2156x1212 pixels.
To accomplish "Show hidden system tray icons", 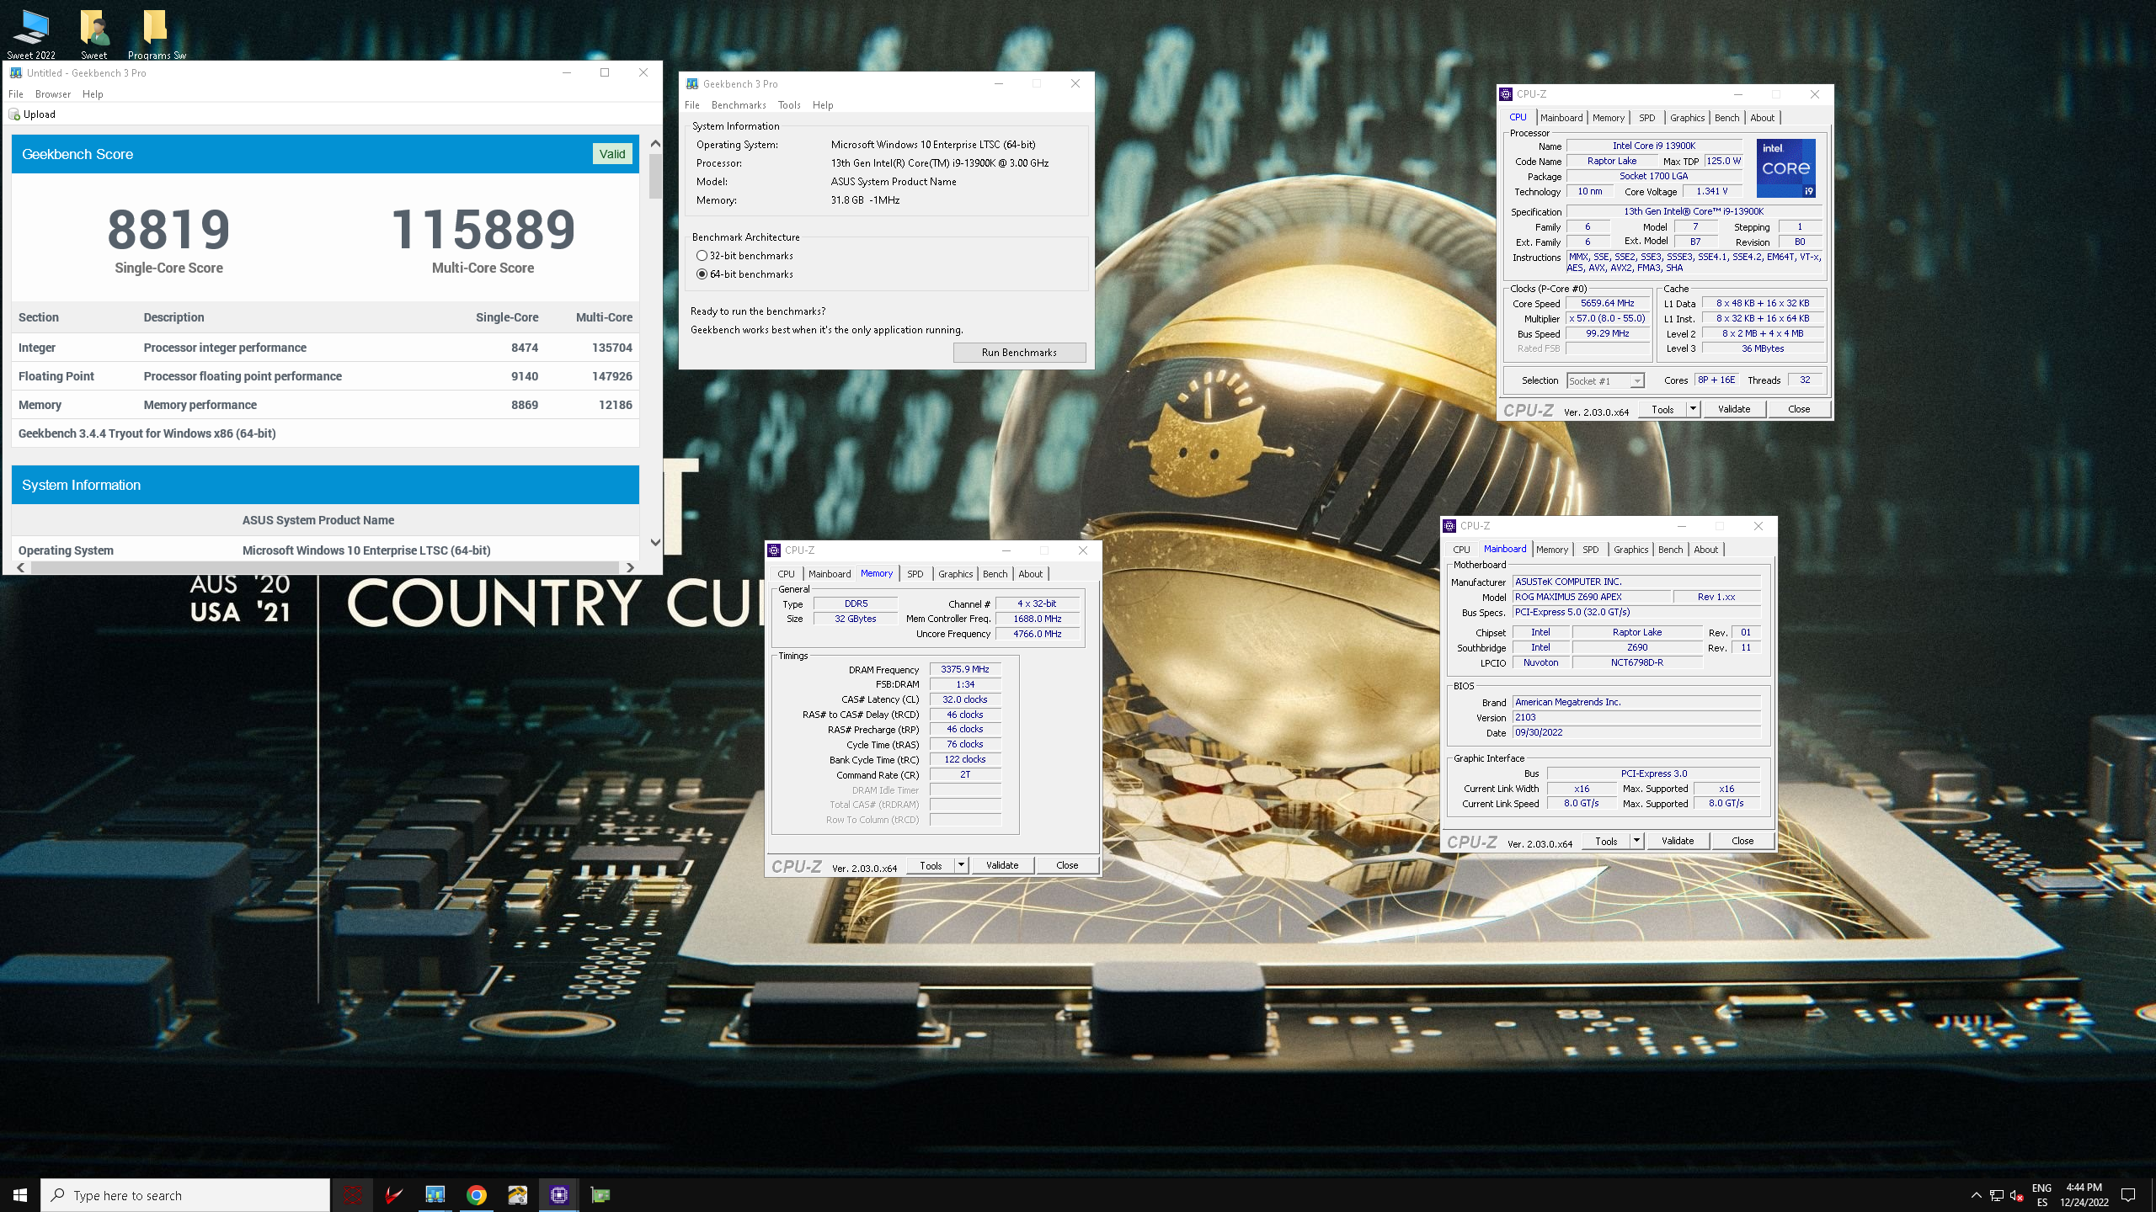I will (1976, 1195).
